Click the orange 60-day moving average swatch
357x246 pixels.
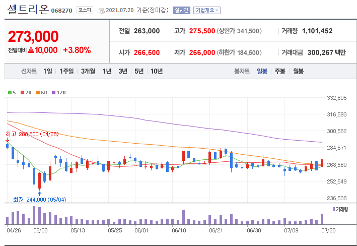(x=38, y=93)
